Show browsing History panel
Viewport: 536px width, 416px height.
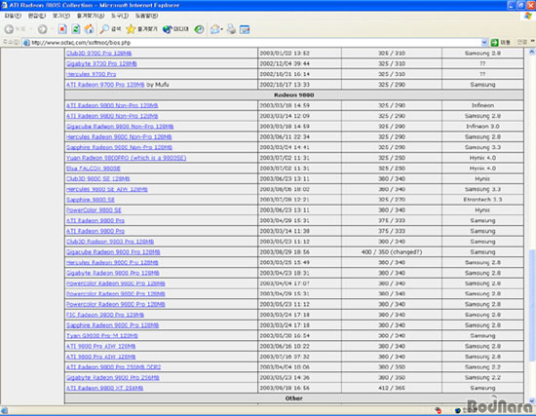pyautogui.click(x=199, y=29)
